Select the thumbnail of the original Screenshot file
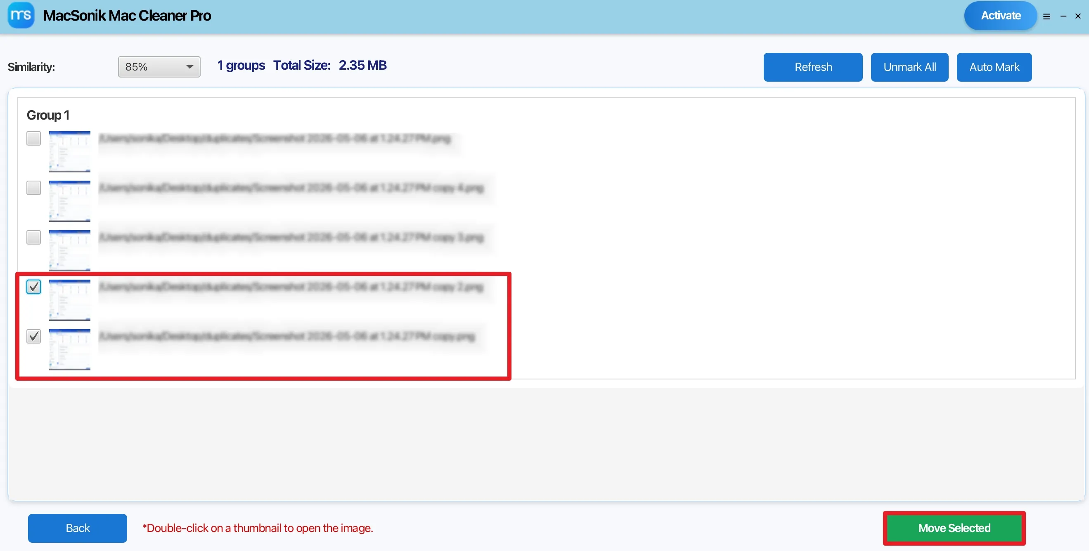1089x551 pixels. click(69, 152)
